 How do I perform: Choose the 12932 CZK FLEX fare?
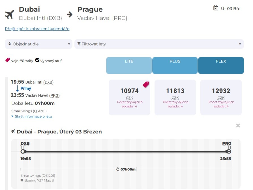point(221,97)
